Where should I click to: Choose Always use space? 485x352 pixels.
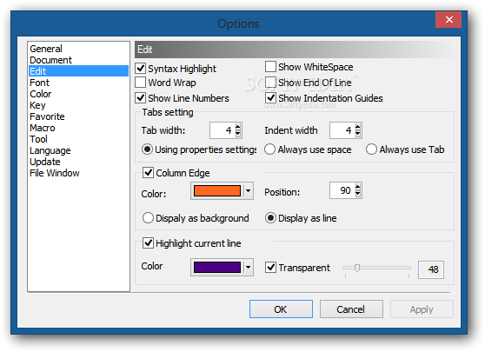269,149
